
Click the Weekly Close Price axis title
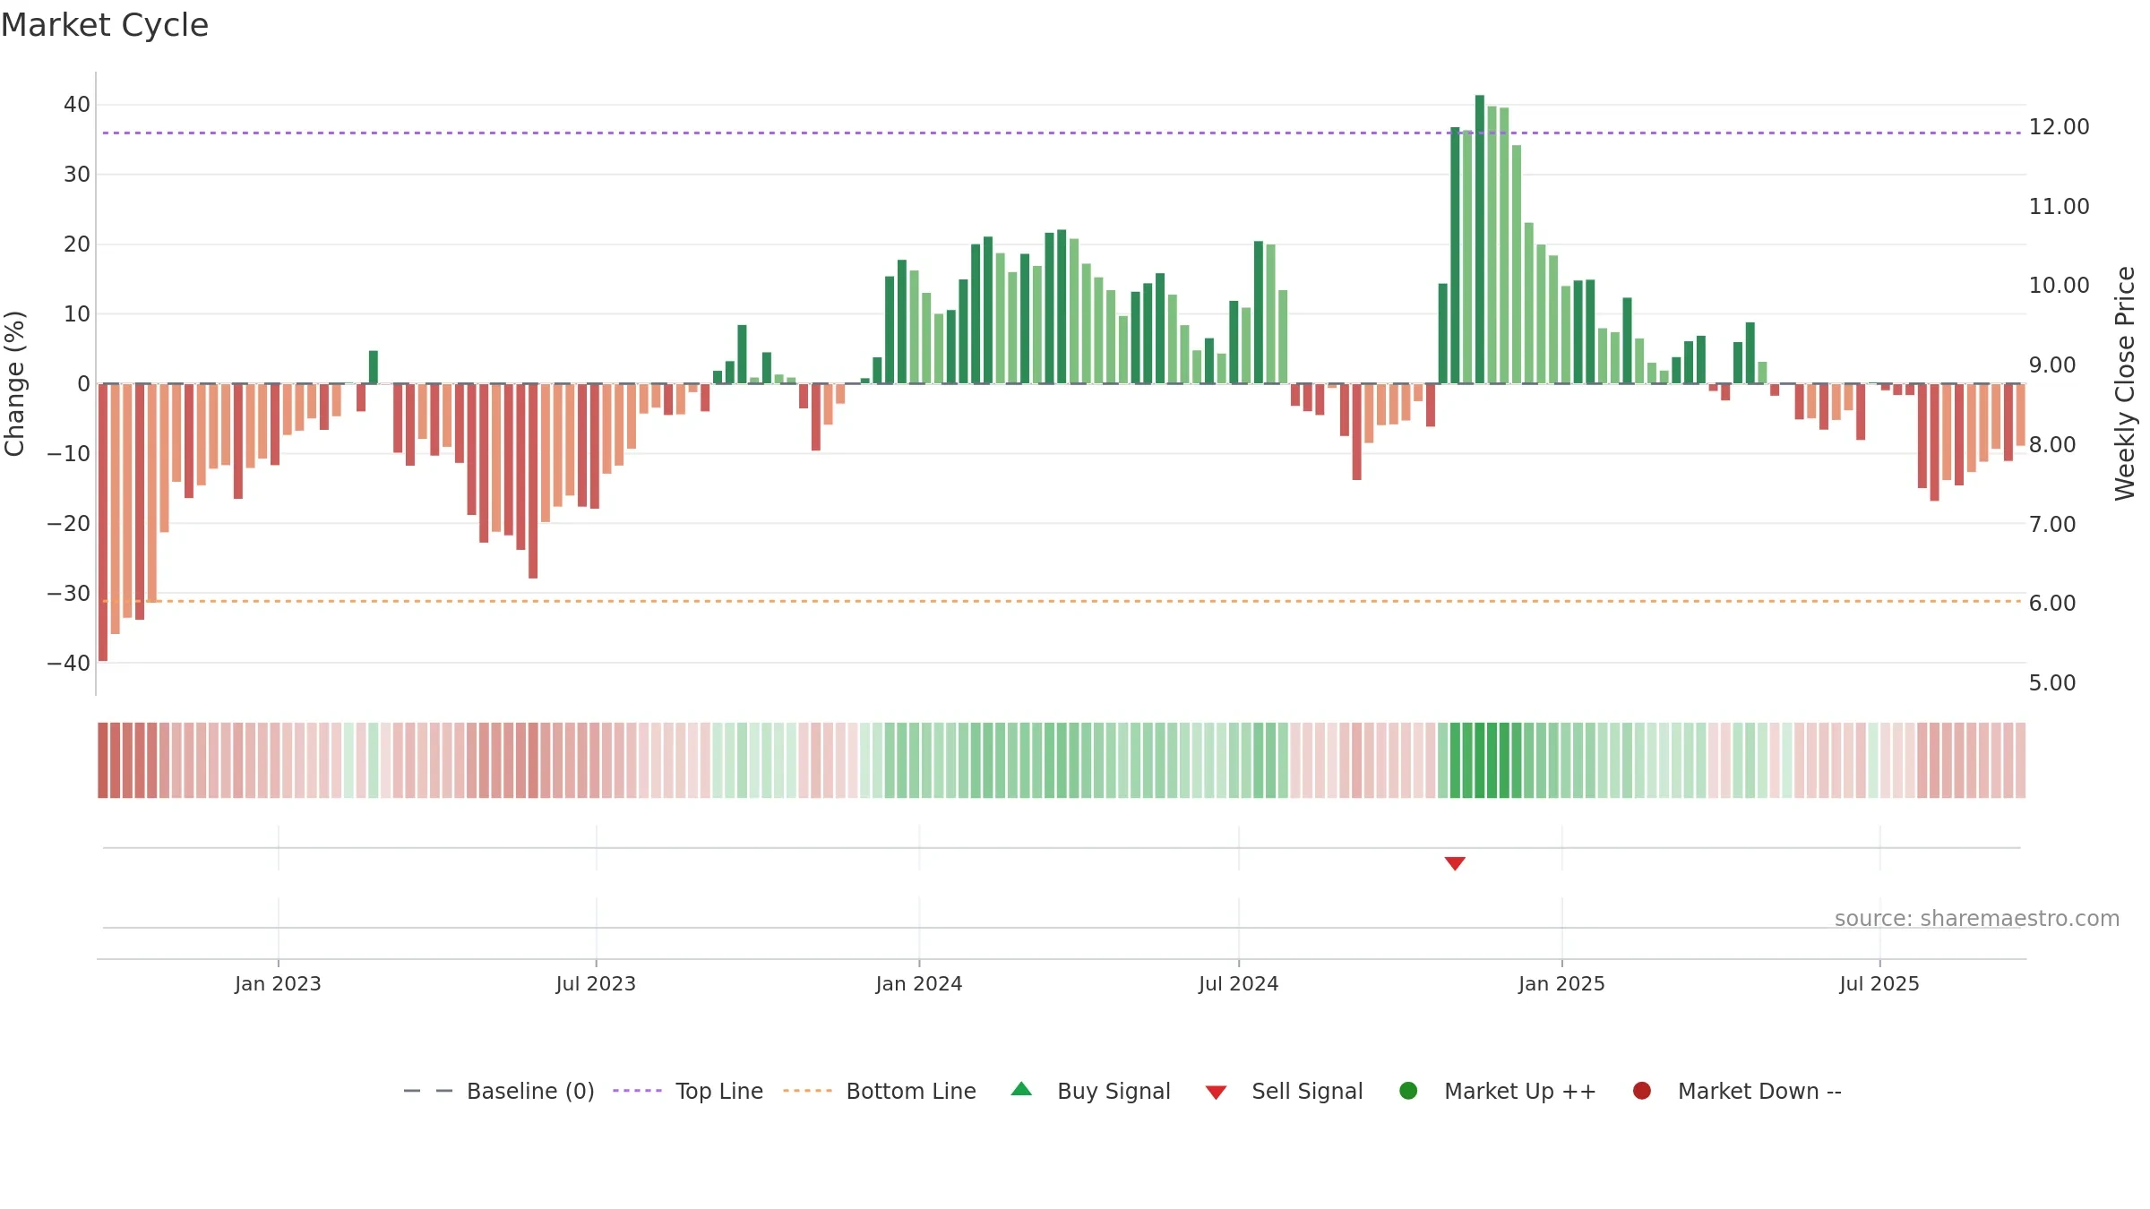(2125, 383)
